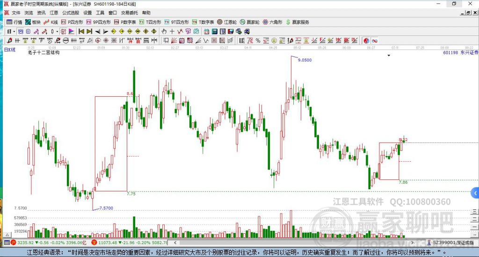This screenshot has height=257, width=479.
Task: Click the infinity loop icon
Action: (x=375, y=41)
